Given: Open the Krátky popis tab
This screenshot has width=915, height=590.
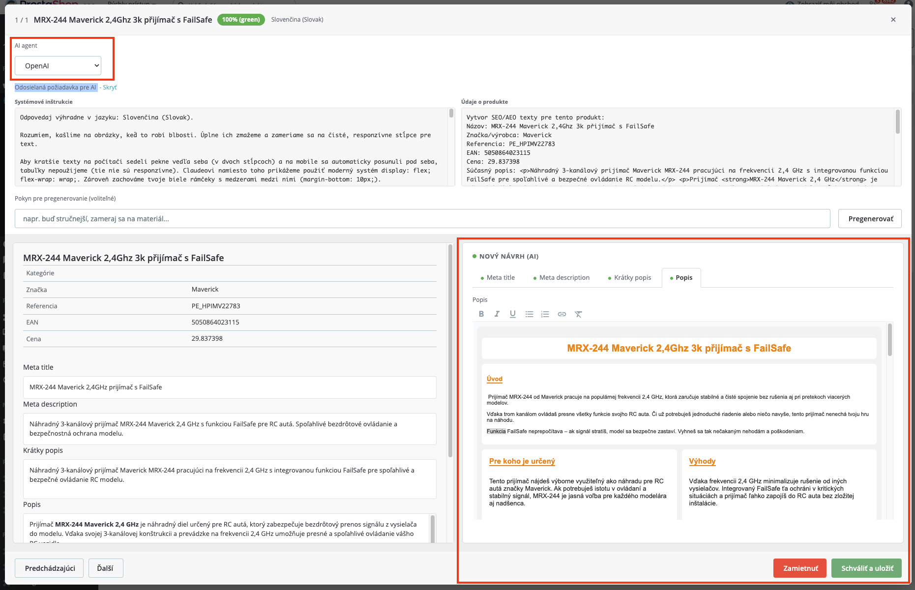Looking at the screenshot, I should [x=629, y=278].
